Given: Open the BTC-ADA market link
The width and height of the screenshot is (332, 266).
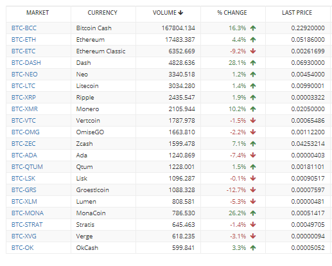Looking at the screenshot, I should [24, 155].
